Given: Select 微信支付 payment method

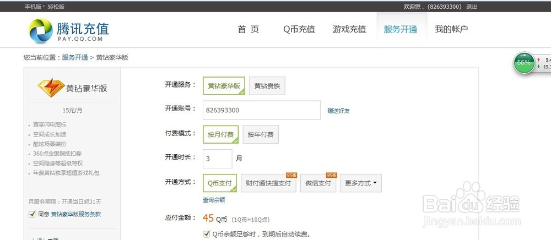Looking at the screenshot, I should [318, 183].
